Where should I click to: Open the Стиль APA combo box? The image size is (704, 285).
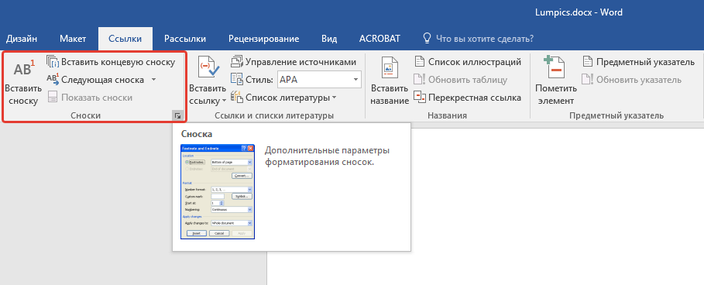coord(320,80)
